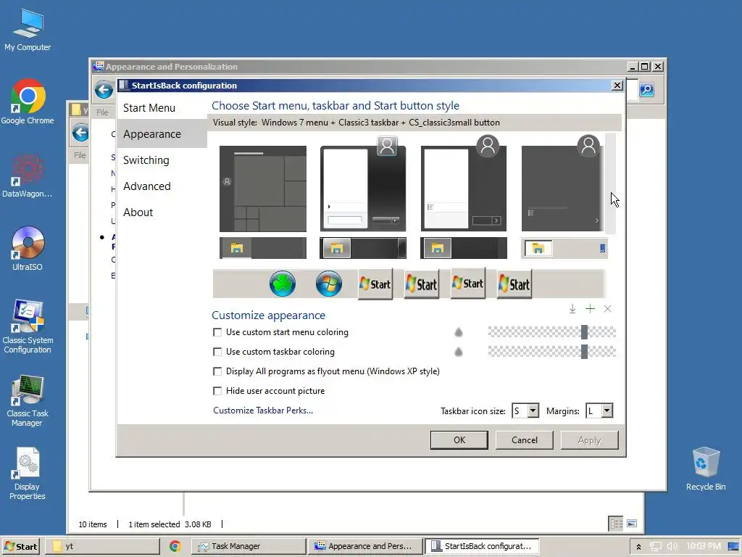Image resolution: width=742 pixels, height=557 pixels.
Task: Switch to yt folder taskbar button
Action: tap(102, 546)
